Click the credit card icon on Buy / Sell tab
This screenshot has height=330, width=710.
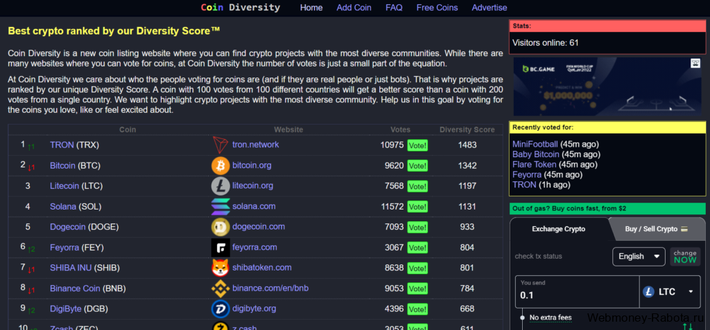click(x=684, y=229)
